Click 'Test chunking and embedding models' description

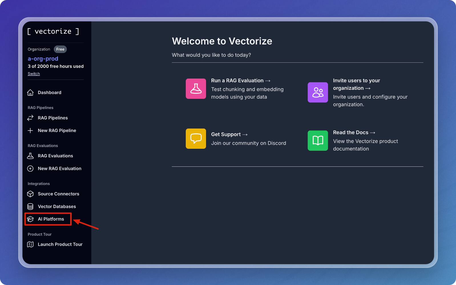(247, 93)
